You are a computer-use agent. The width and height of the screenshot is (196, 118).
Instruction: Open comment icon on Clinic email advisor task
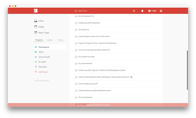[131, 77]
